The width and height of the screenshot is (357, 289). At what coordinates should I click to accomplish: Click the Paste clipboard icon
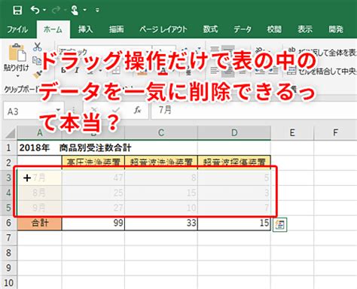17,53
